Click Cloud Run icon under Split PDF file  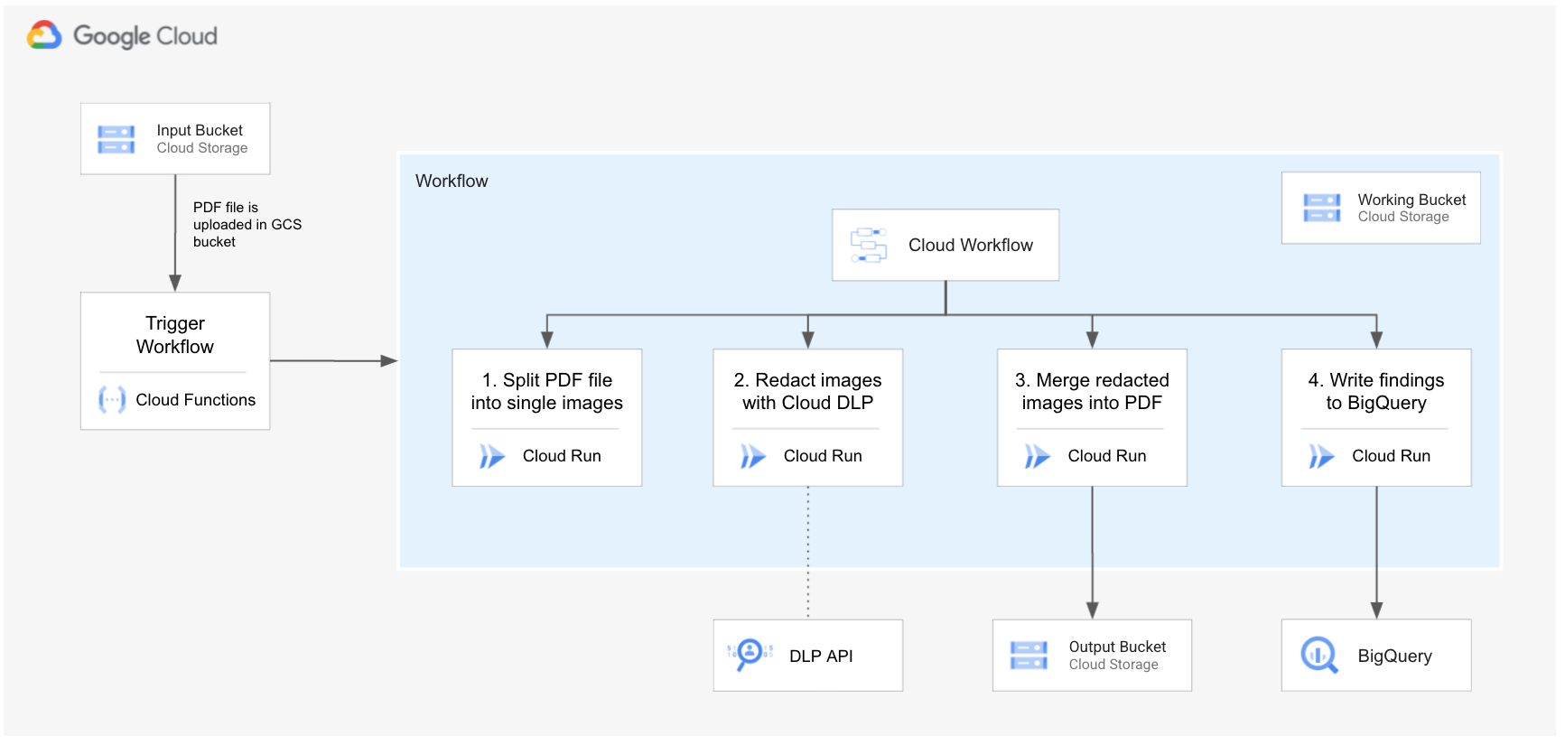[x=491, y=456]
